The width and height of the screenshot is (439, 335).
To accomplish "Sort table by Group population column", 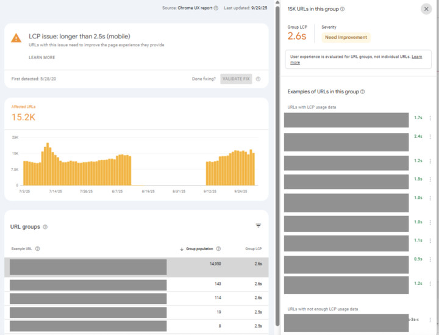I will tap(199, 249).
